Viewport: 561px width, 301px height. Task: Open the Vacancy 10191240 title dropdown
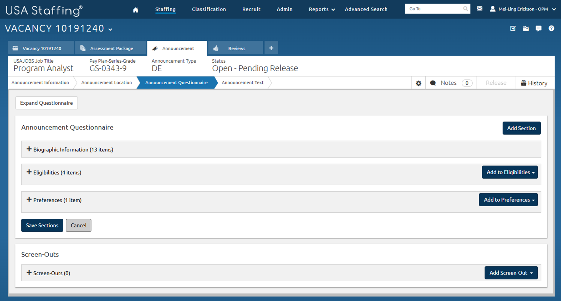(110, 30)
